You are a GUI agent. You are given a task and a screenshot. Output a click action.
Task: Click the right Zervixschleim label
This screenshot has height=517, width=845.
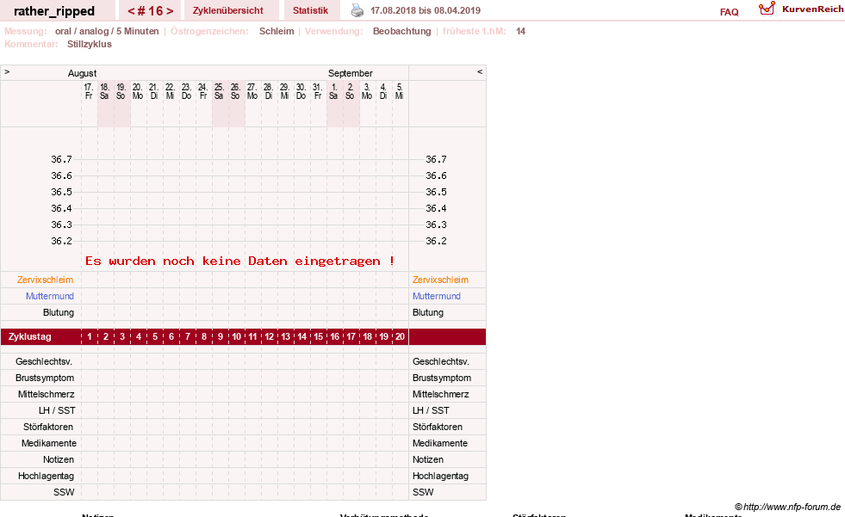pos(440,280)
